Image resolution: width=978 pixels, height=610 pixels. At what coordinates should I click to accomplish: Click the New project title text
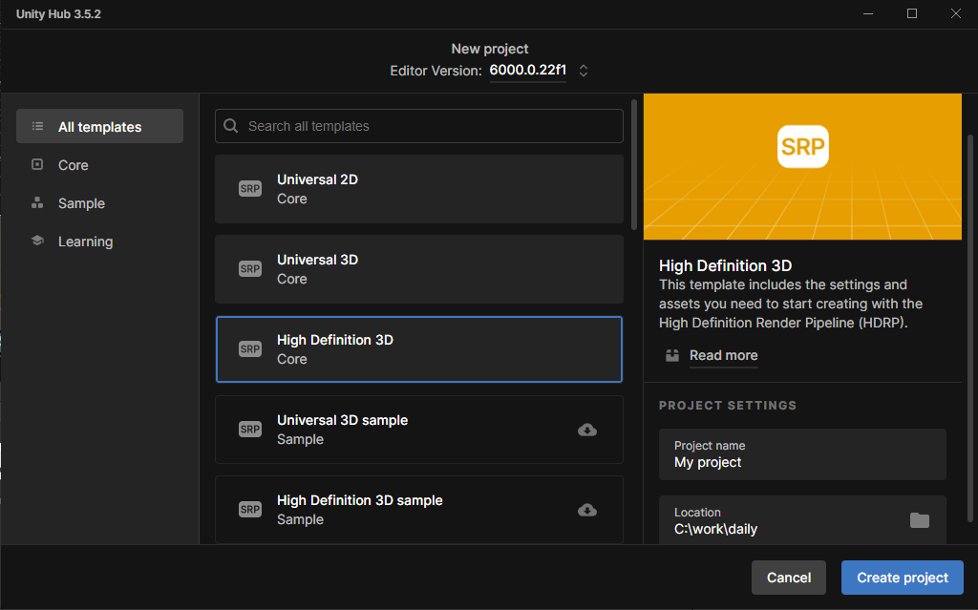[490, 49]
